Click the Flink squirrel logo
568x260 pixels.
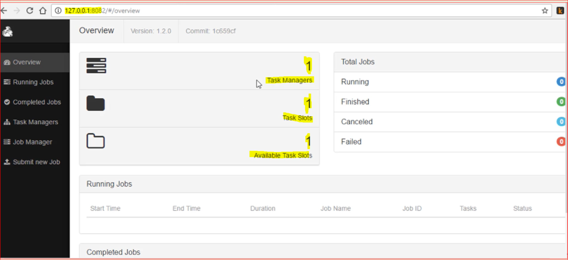[x=8, y=31]
